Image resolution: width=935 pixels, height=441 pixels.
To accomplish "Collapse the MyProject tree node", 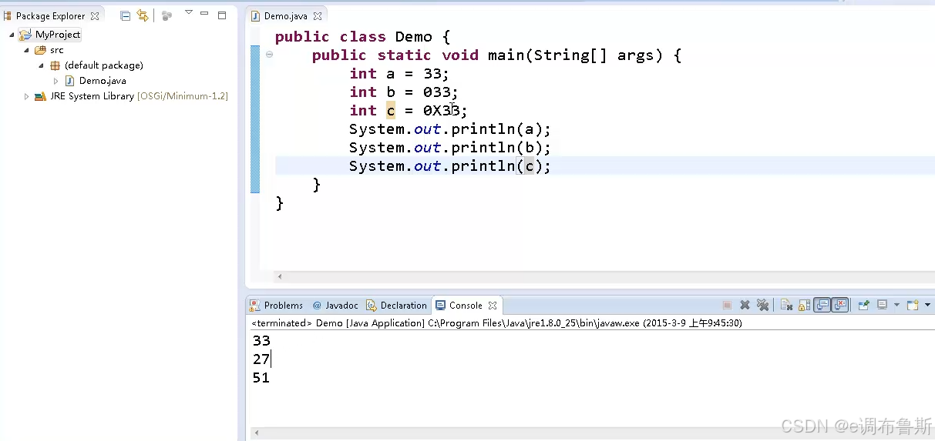I will pos(12,35).
